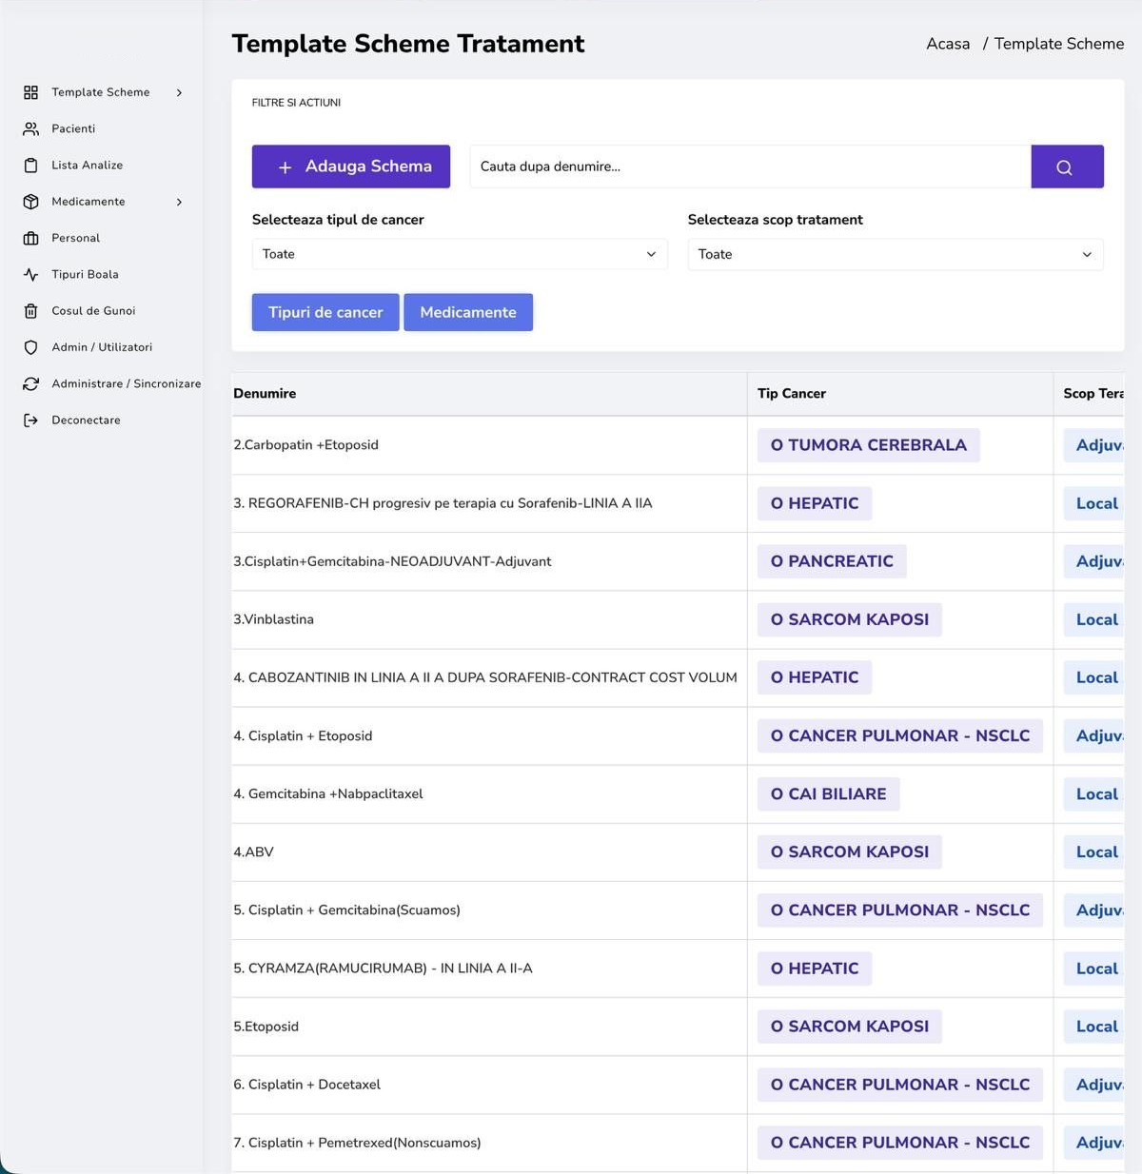Expand the Medicamente sidebar chevron
Image resolution: width=1142 pixels, height=1174 pixels.
click(x=179, y=202)
